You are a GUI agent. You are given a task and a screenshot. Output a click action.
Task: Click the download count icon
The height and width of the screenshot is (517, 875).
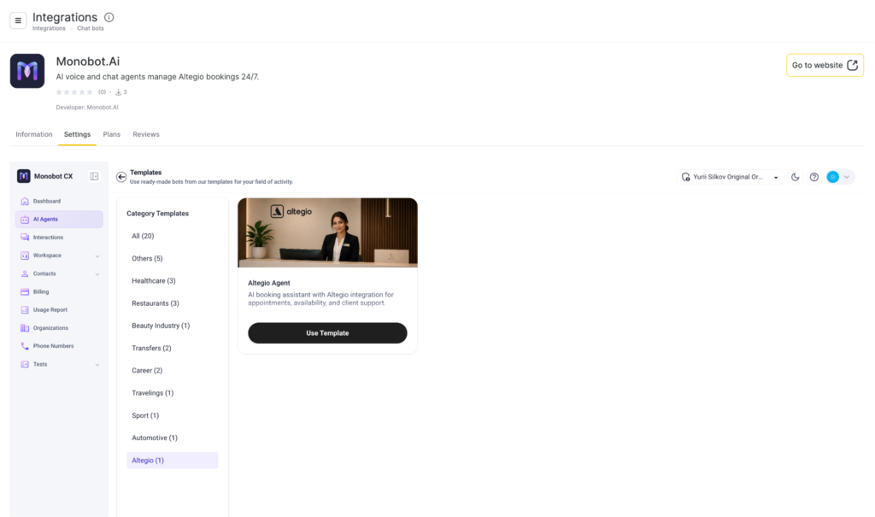pos(118,92)
